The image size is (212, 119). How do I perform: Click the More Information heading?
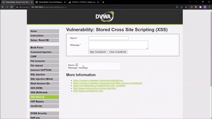[x=81, y=75]
